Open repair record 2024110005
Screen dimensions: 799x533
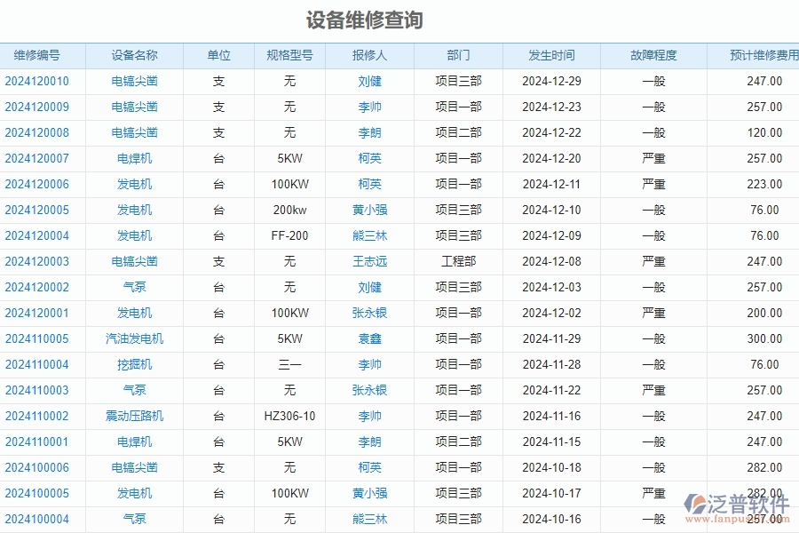click(x=39, y=338)
